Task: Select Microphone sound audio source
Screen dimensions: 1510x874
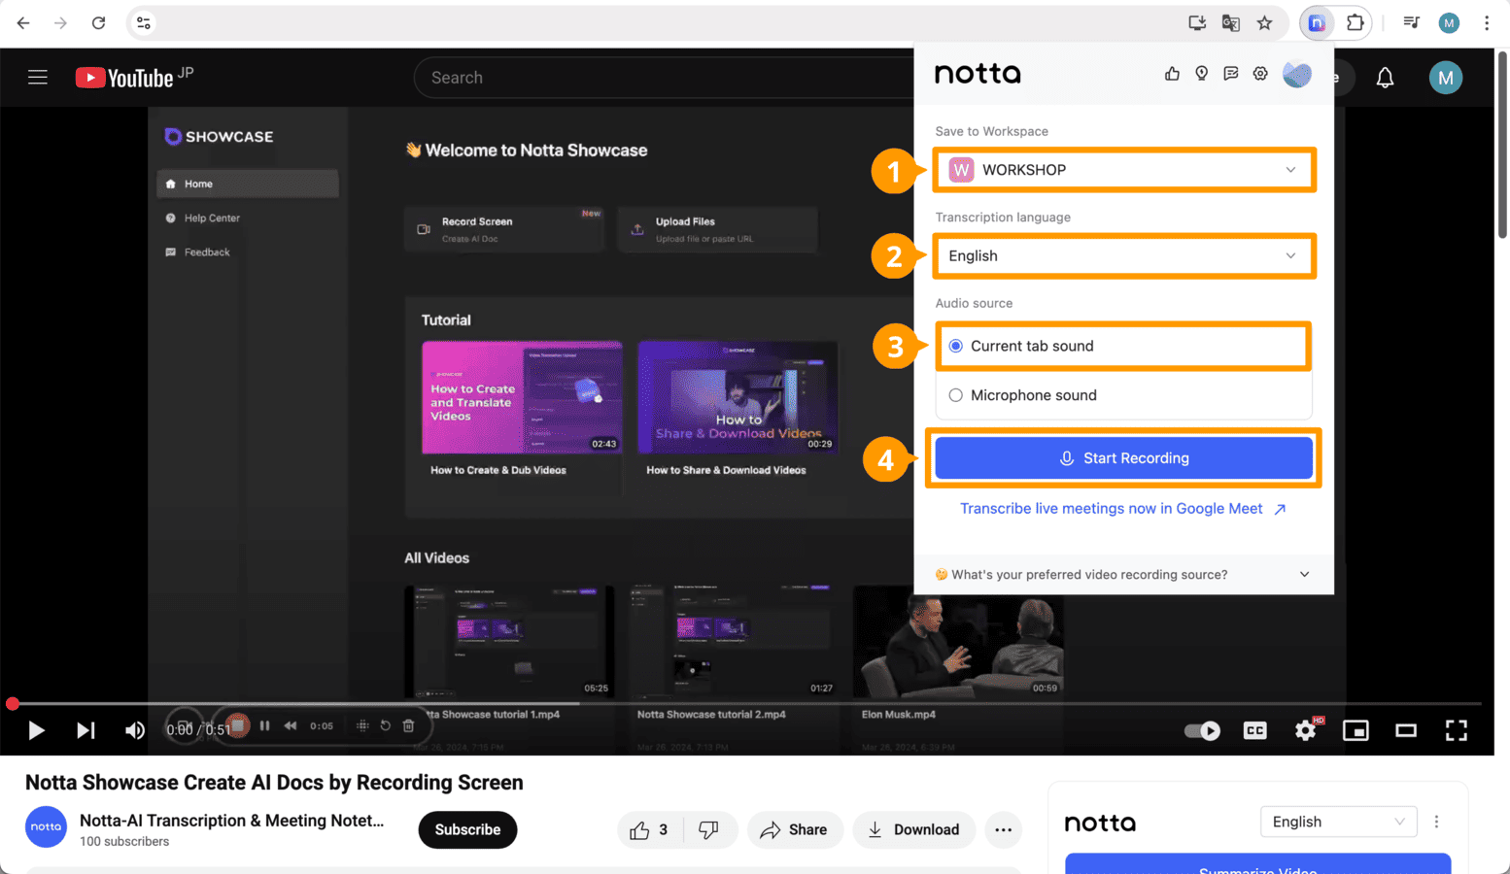Action: coord(1123,395)
